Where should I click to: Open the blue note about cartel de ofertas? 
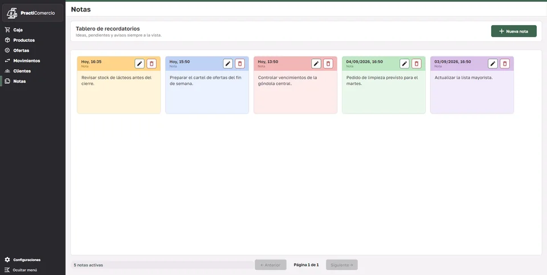click(207, 85)
